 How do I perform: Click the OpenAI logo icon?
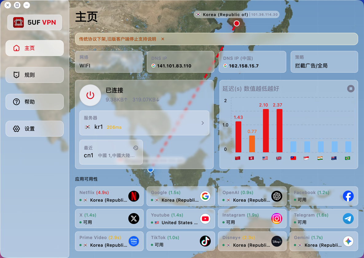point(277,196)
